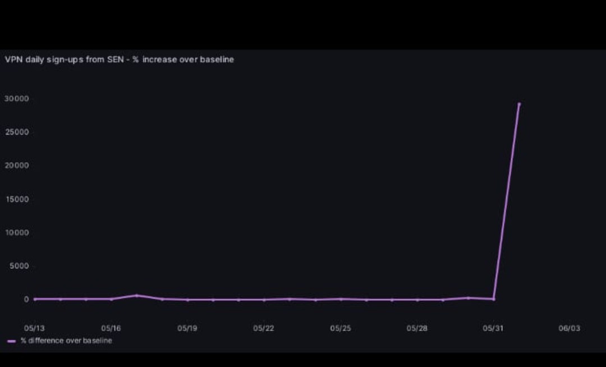The width and height of the screenshot is (606, 367).
Task: Click the 0 value on the y-axis
Action: (26, 299)
